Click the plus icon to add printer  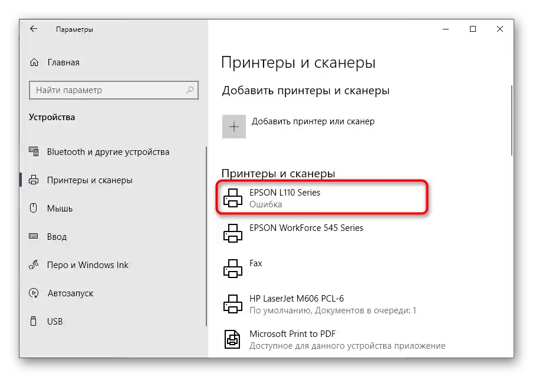234,127
